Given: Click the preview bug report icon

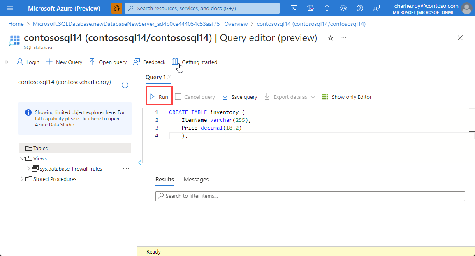Looking at the screenshot, I should [117, 8].
